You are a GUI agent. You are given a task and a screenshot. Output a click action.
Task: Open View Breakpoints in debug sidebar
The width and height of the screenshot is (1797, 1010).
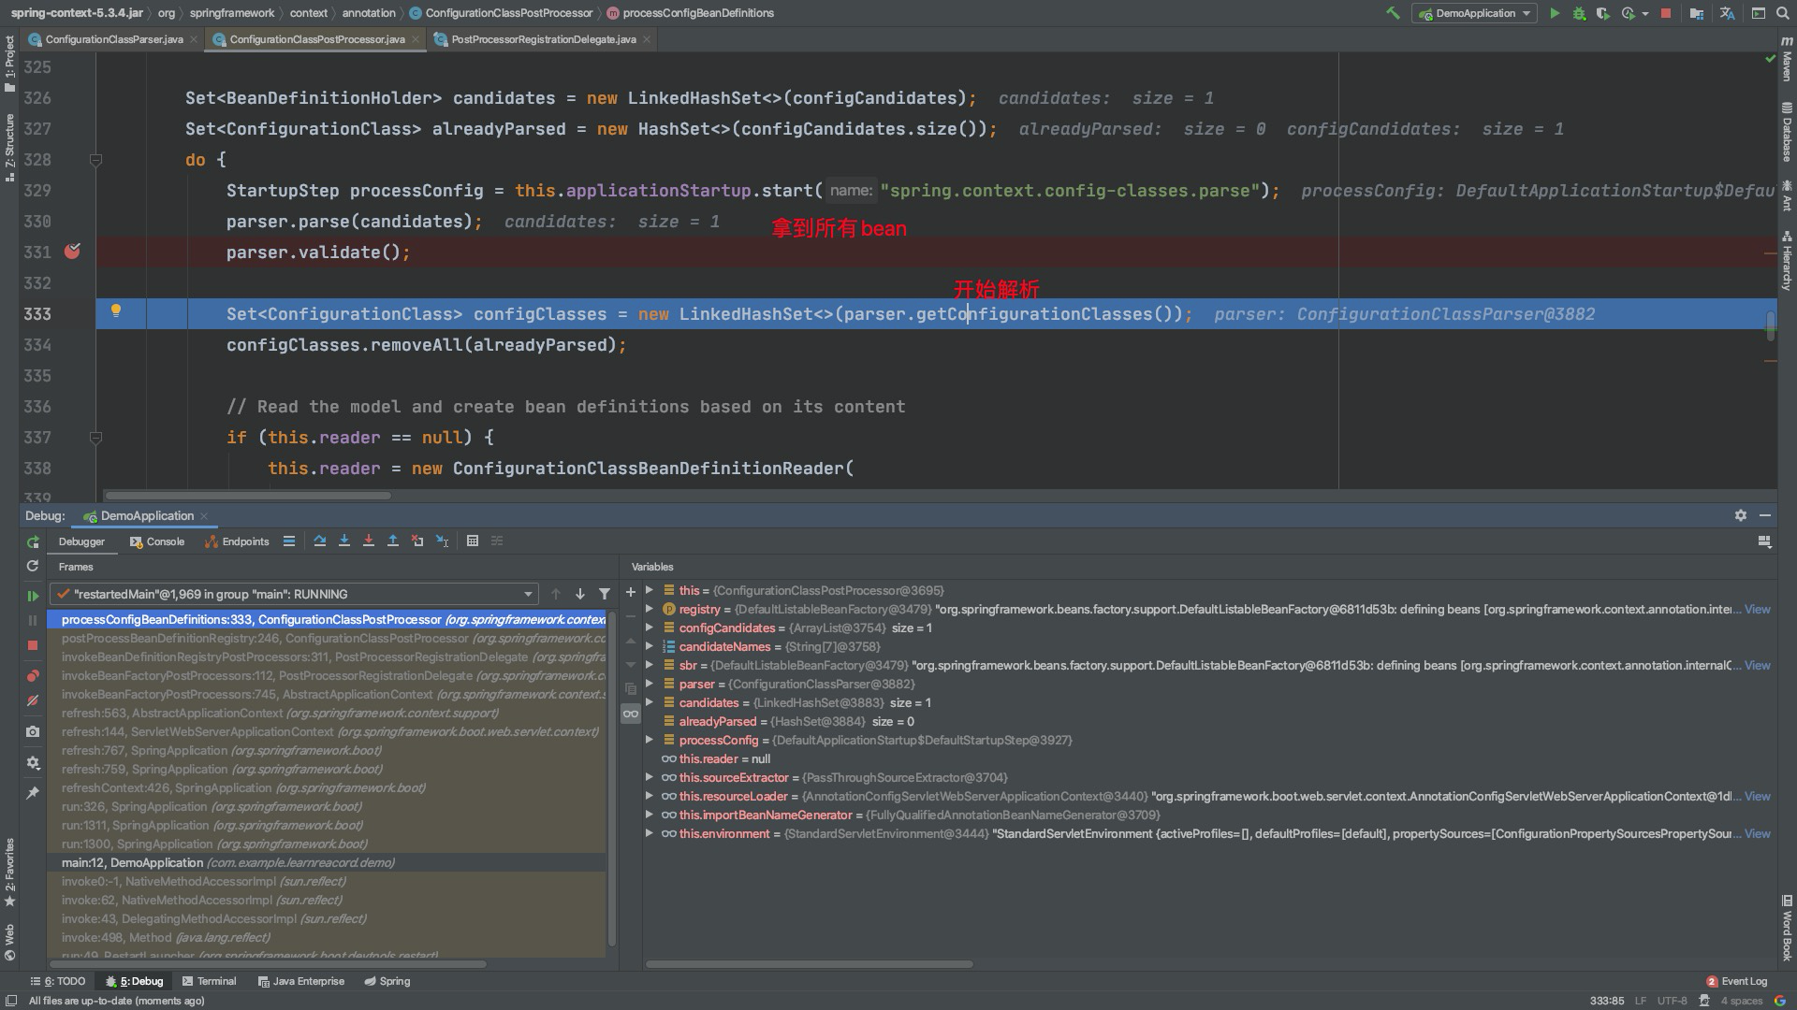(33, 675)
